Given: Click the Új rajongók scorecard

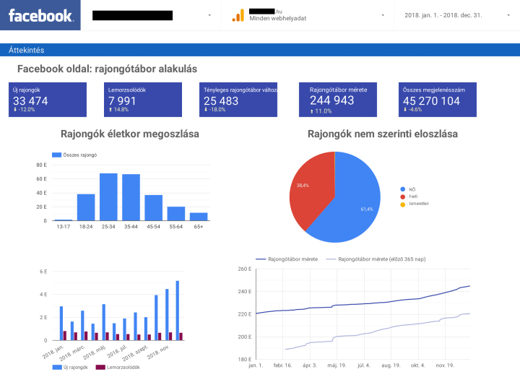Looking at the screenshot, I should (x=47, y=100).
